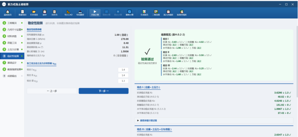This screenshot has width=298, height=137.
Task: Click the 墙前被动土压力 value 0 (安全储备)
Action: [x=121, y=56]
